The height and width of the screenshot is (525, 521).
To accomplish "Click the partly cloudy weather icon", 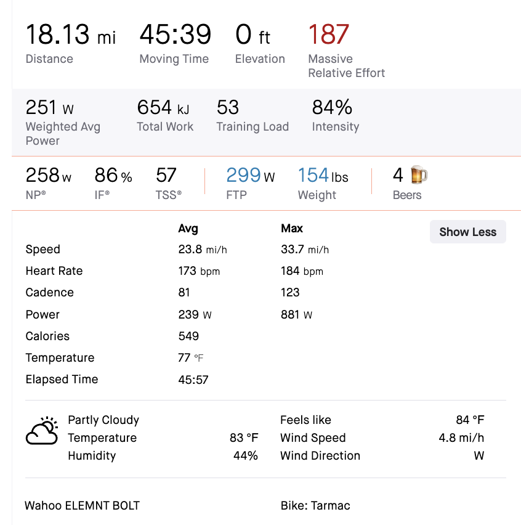I will click(x=42, y=431).
